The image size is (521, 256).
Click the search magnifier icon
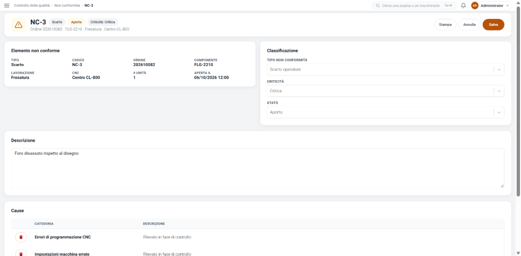[x=378, y=6]
